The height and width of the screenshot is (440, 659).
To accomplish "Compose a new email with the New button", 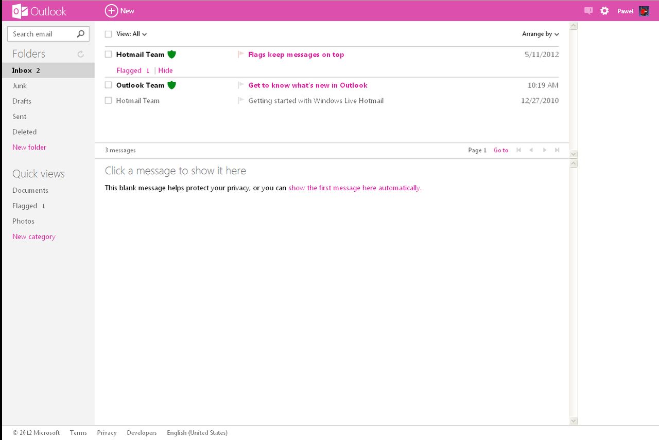I will click(119, 11).
